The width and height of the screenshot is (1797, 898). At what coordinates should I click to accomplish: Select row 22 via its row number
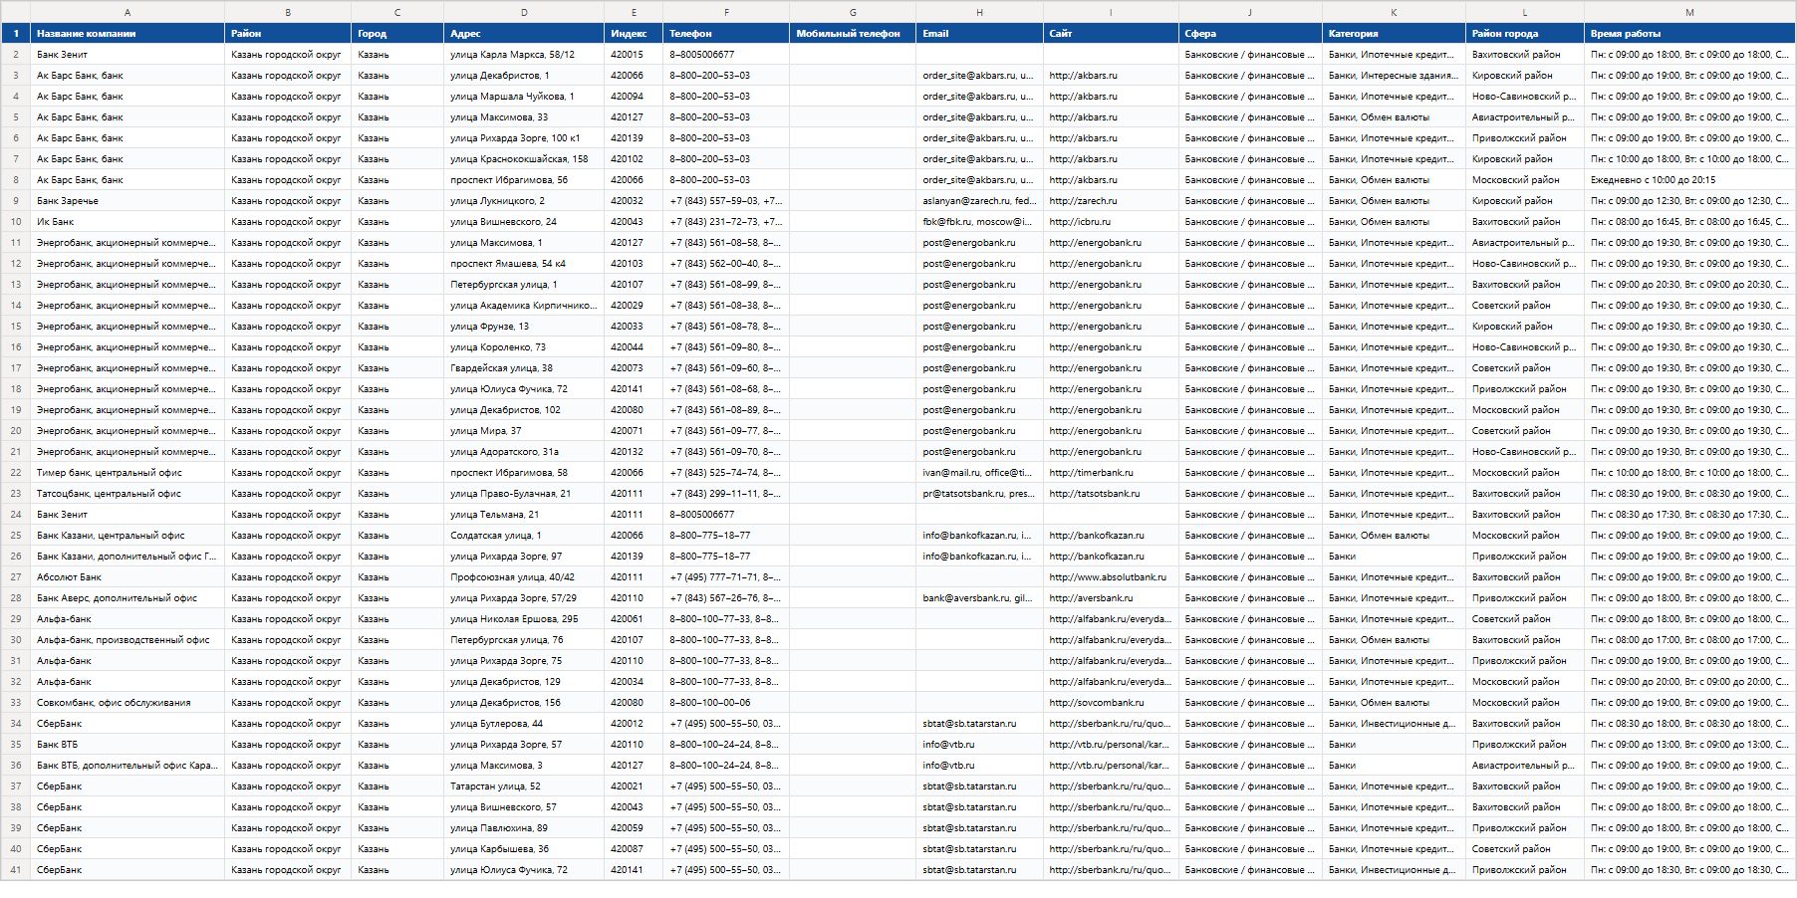[x=16, y=473]
